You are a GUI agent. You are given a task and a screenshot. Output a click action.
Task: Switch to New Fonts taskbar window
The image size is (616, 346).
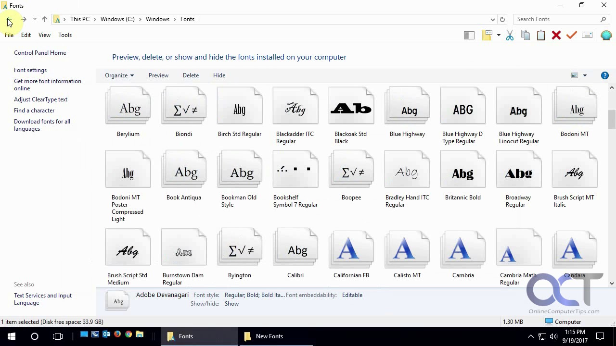click(276, 336)
